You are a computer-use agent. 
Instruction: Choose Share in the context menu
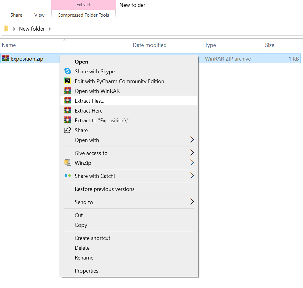click(129, 130)
